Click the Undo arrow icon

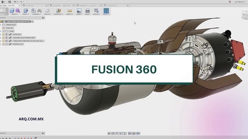(15, 2)
